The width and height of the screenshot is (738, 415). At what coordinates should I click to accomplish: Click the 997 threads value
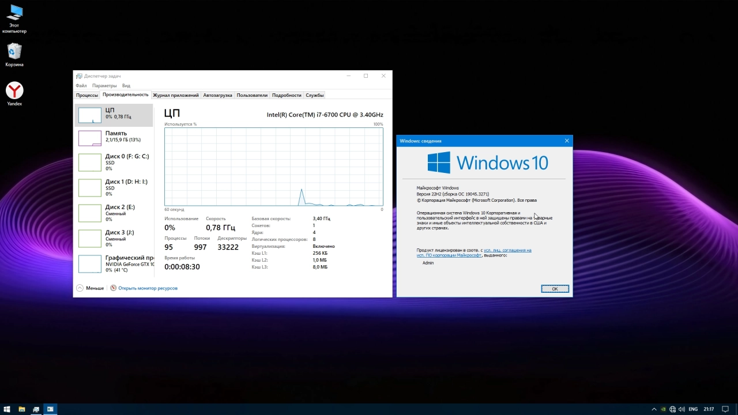(x=200, y=247)
